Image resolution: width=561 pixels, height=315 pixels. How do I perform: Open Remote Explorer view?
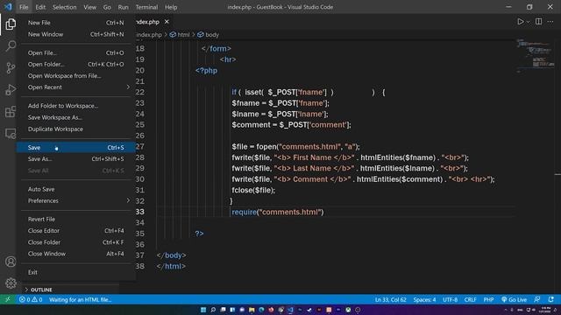coord(11,134)
